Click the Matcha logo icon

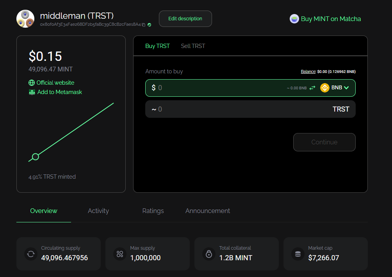point(294,19)
